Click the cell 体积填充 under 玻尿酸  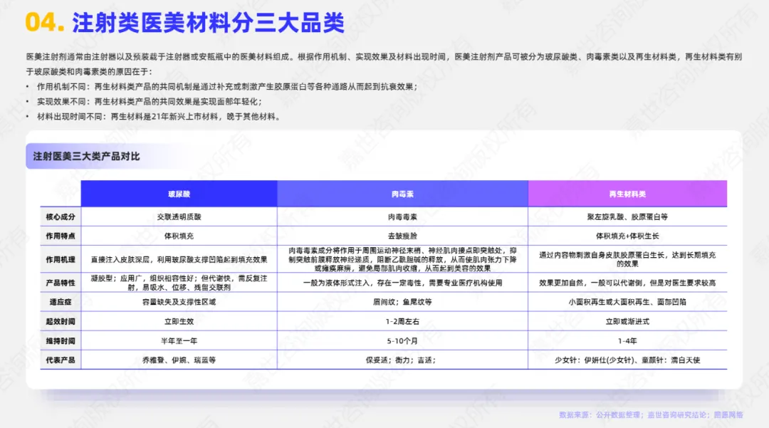pyautogui.click(x=179, y=236)
